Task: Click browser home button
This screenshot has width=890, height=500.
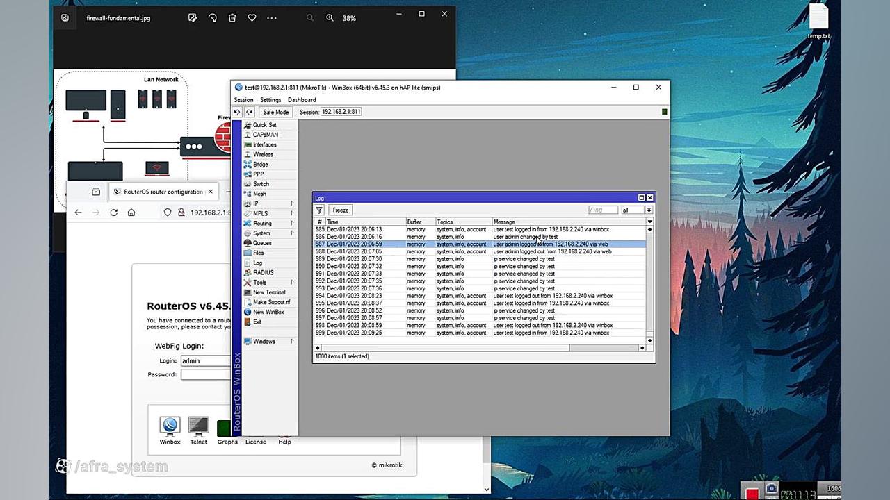Action: [131, 212]
